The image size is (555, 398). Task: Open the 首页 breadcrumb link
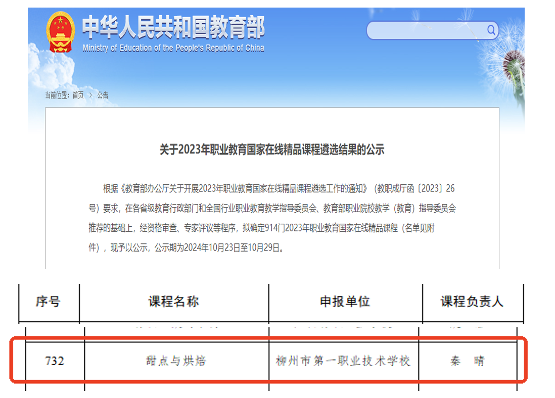pyautogui.click(x=78, y=95)
